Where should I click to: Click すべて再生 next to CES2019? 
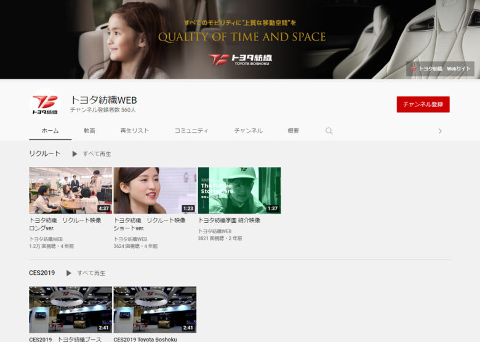[x=91, y=273]
